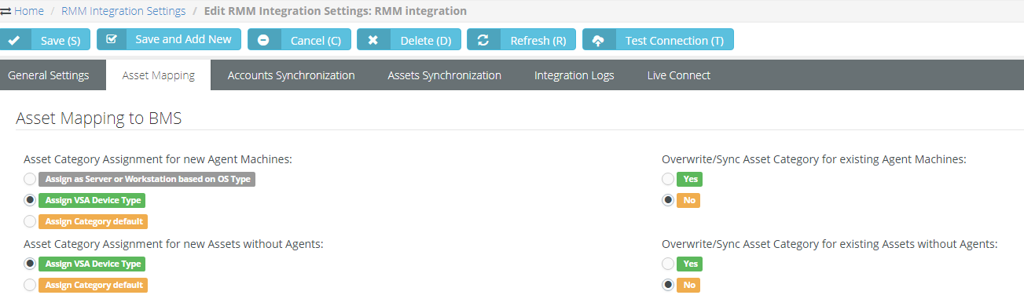The height and width of the screenshot is (306, 1024).
Task: Click the Cancel minus-circle icon
Action: pos(263,40)
